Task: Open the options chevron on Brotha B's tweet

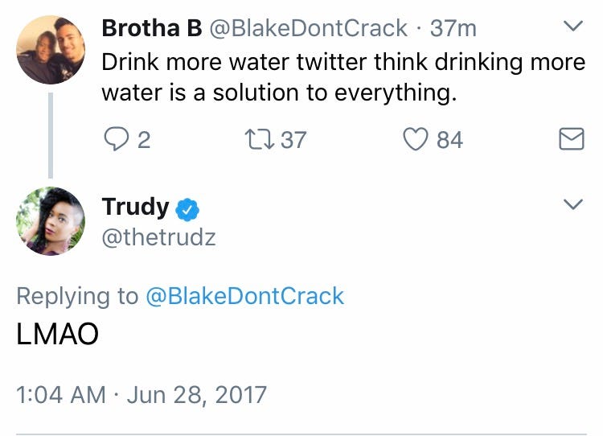Action: click(572, 27)
